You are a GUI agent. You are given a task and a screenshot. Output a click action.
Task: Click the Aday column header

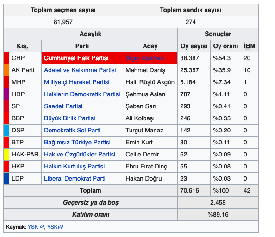point(150,46)
